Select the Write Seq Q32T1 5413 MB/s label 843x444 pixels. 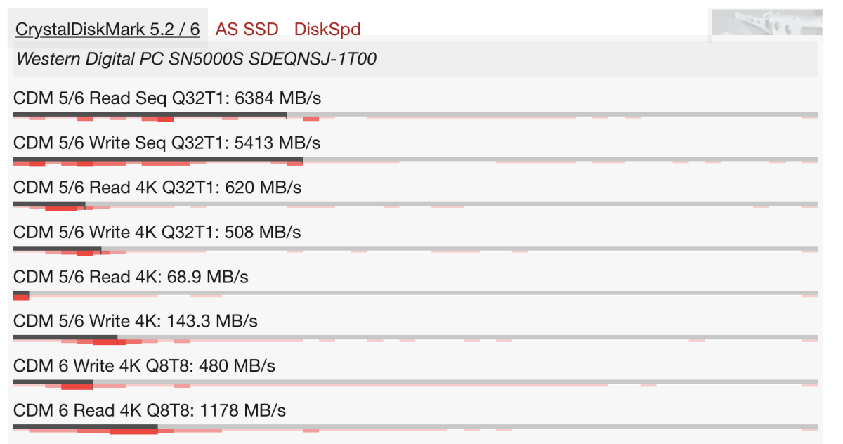pyautogui.click(x=167, y=143)
